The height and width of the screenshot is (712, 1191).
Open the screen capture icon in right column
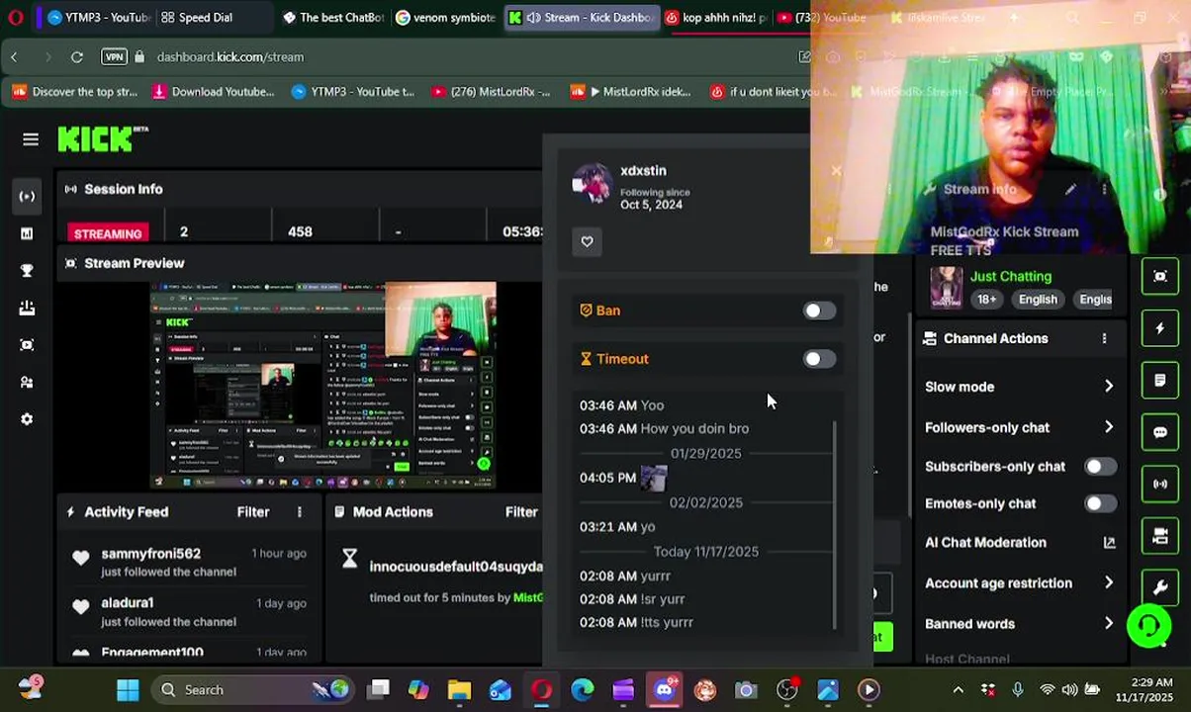click(1160, 276)
